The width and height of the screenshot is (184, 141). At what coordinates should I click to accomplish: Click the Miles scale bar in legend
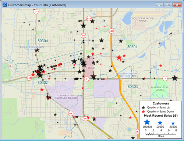tap(161, 133)
